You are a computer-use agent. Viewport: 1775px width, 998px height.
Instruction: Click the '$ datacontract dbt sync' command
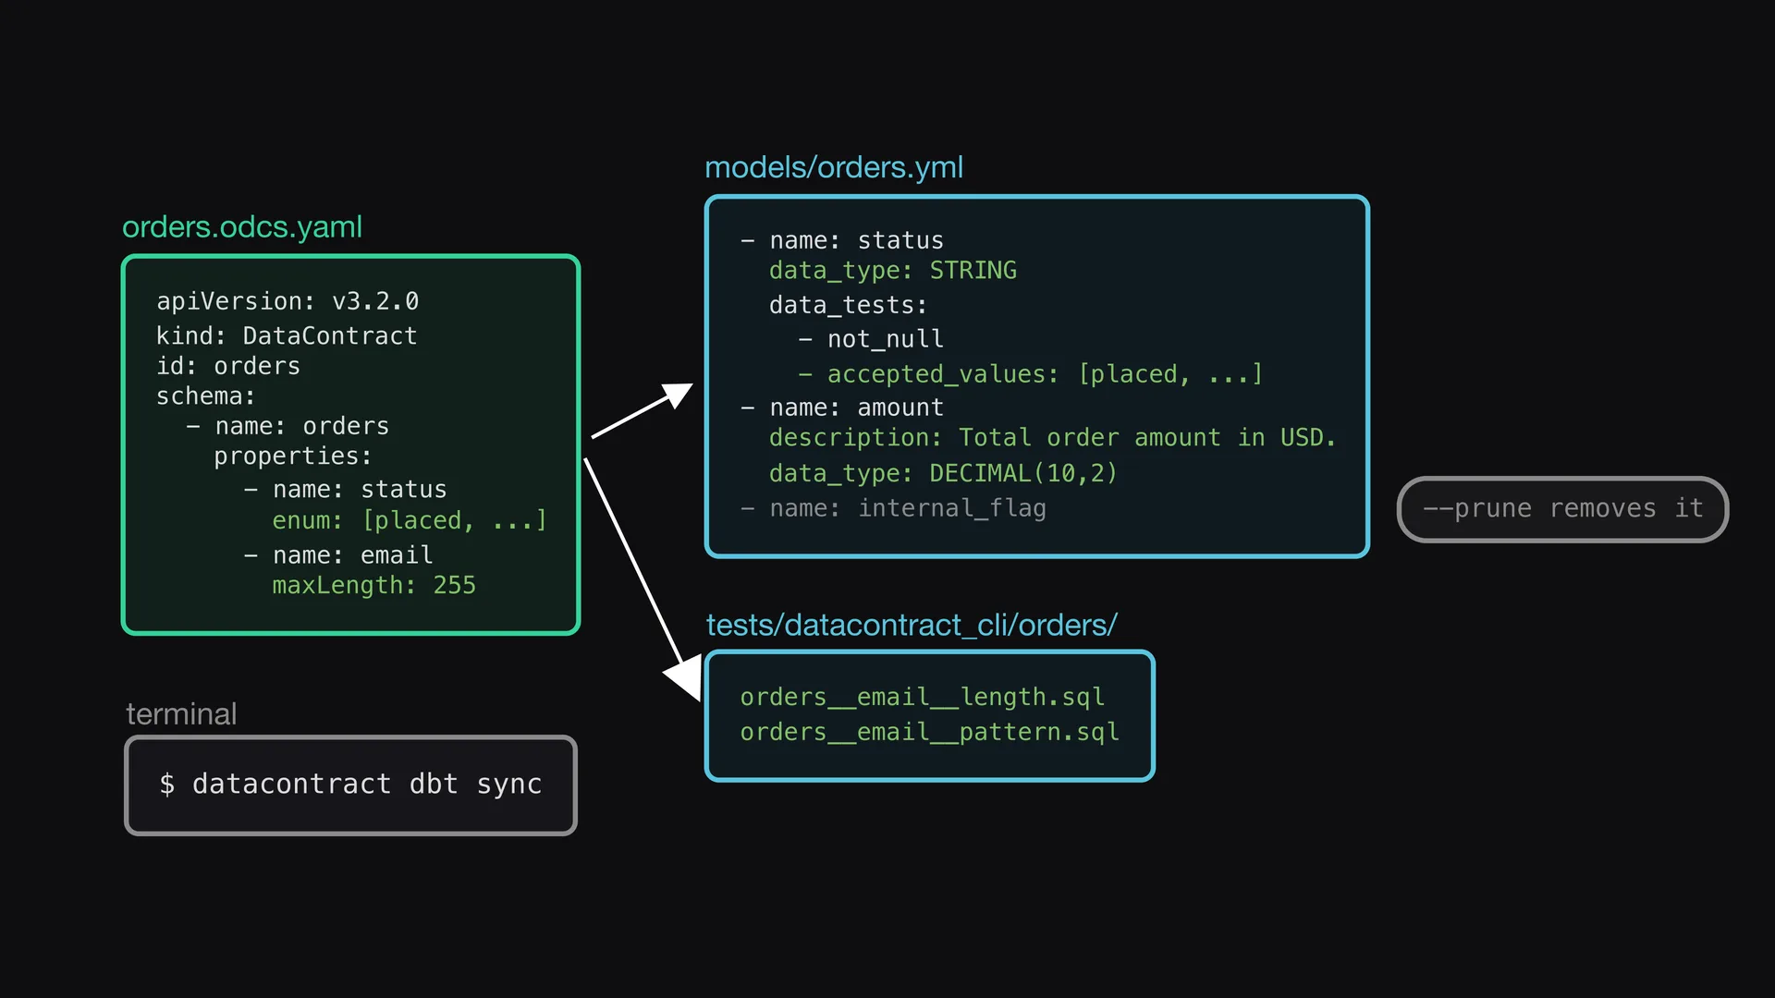point(350,785)
